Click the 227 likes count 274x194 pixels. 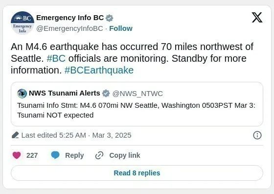point(32,155)
